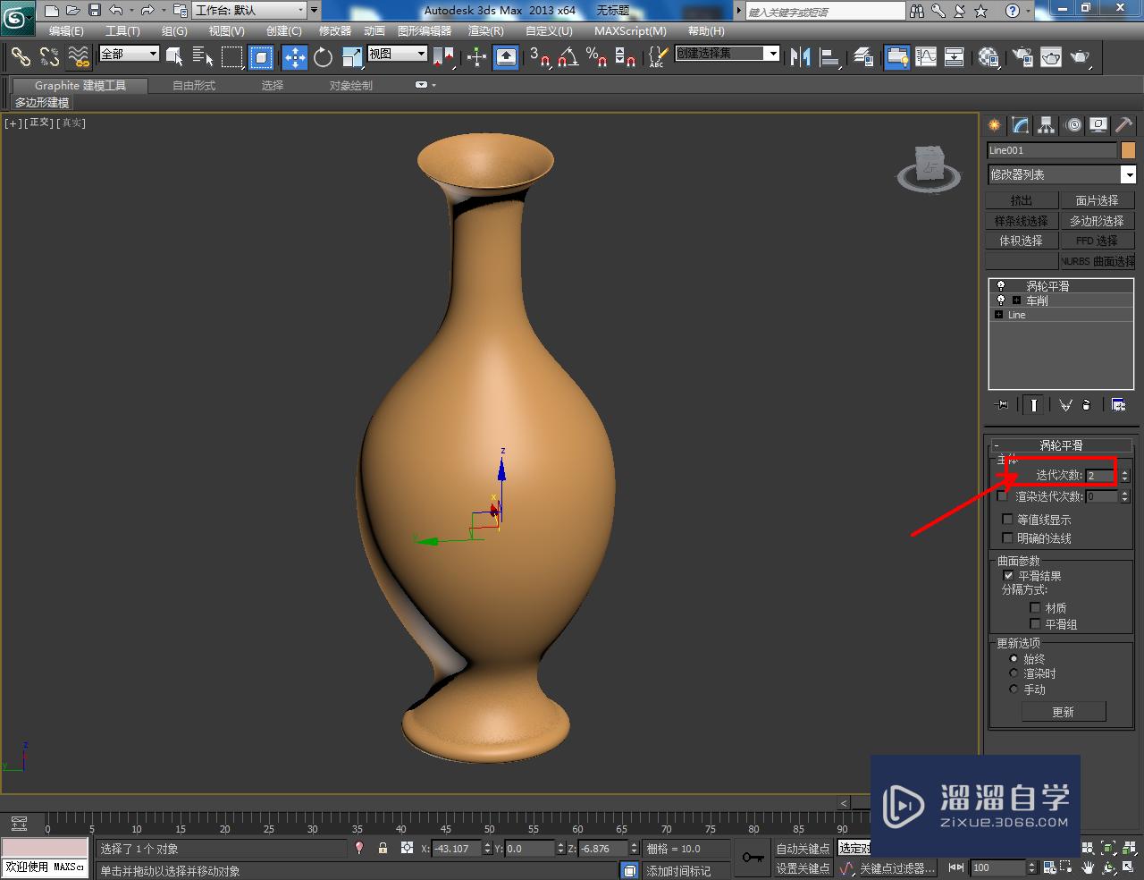Image resolution: width=1144 pixels, height=880 pixels.
Task: Open the Material Editor sphere icon
Action: pos(988,57)
